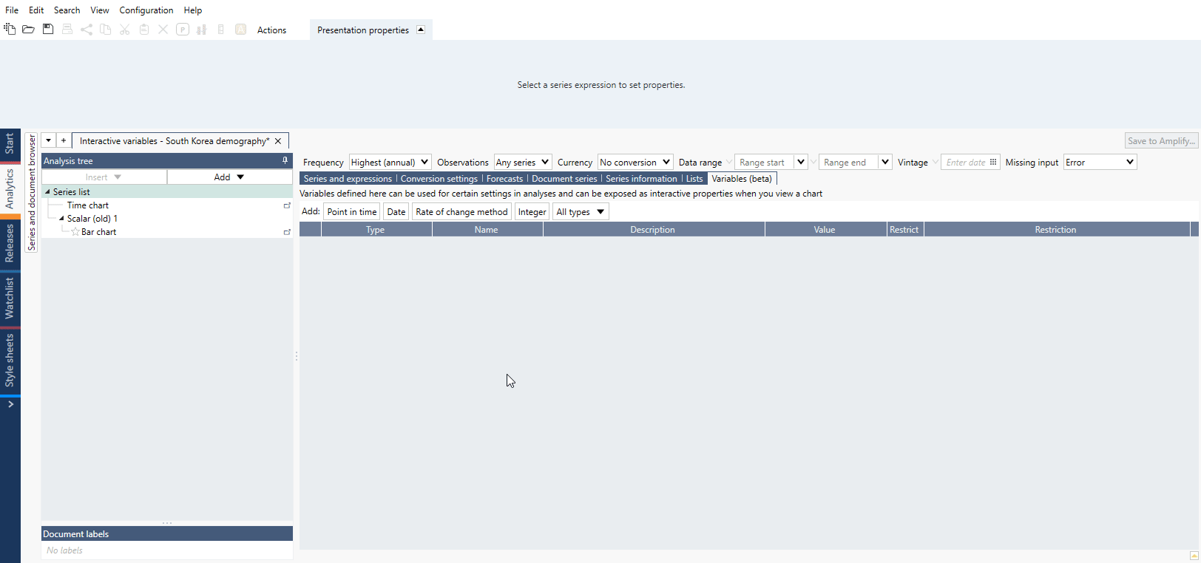Add a Point in time variable

pos(352,212)
